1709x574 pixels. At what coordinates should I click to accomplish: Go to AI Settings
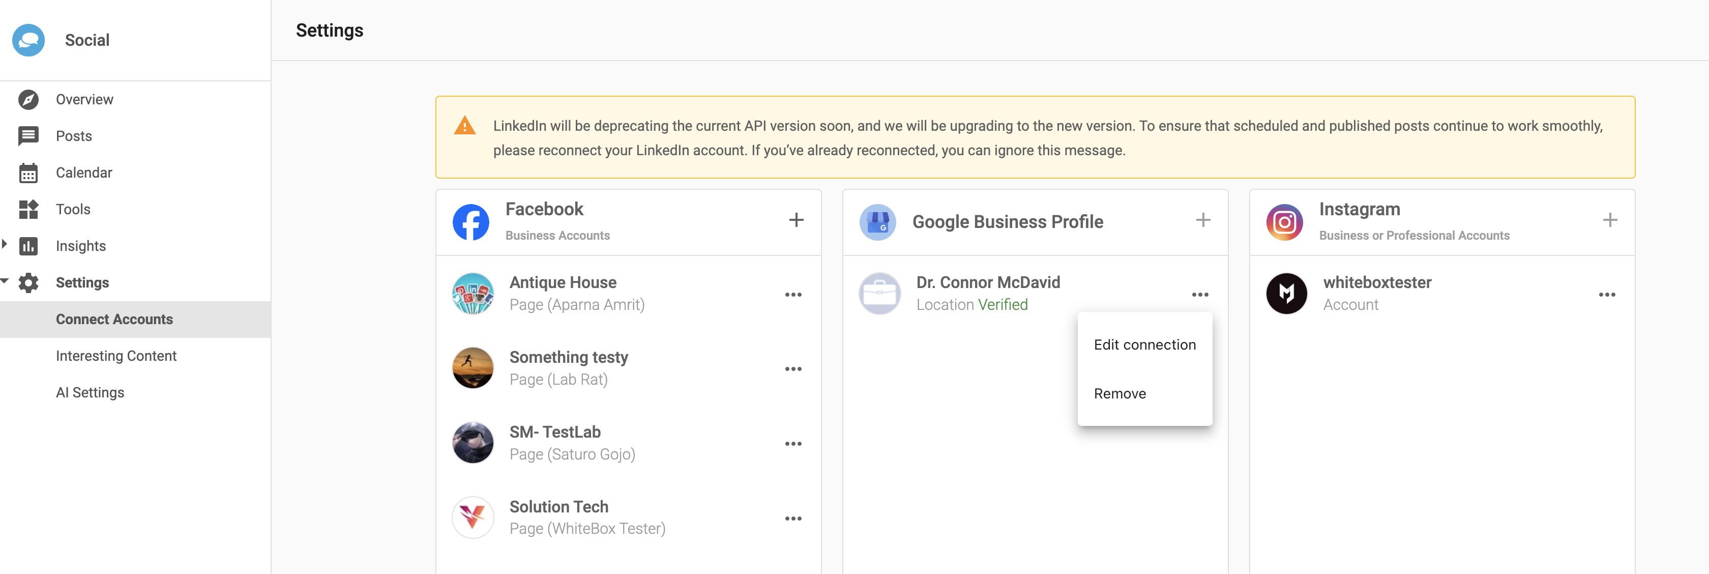[90, 393]
